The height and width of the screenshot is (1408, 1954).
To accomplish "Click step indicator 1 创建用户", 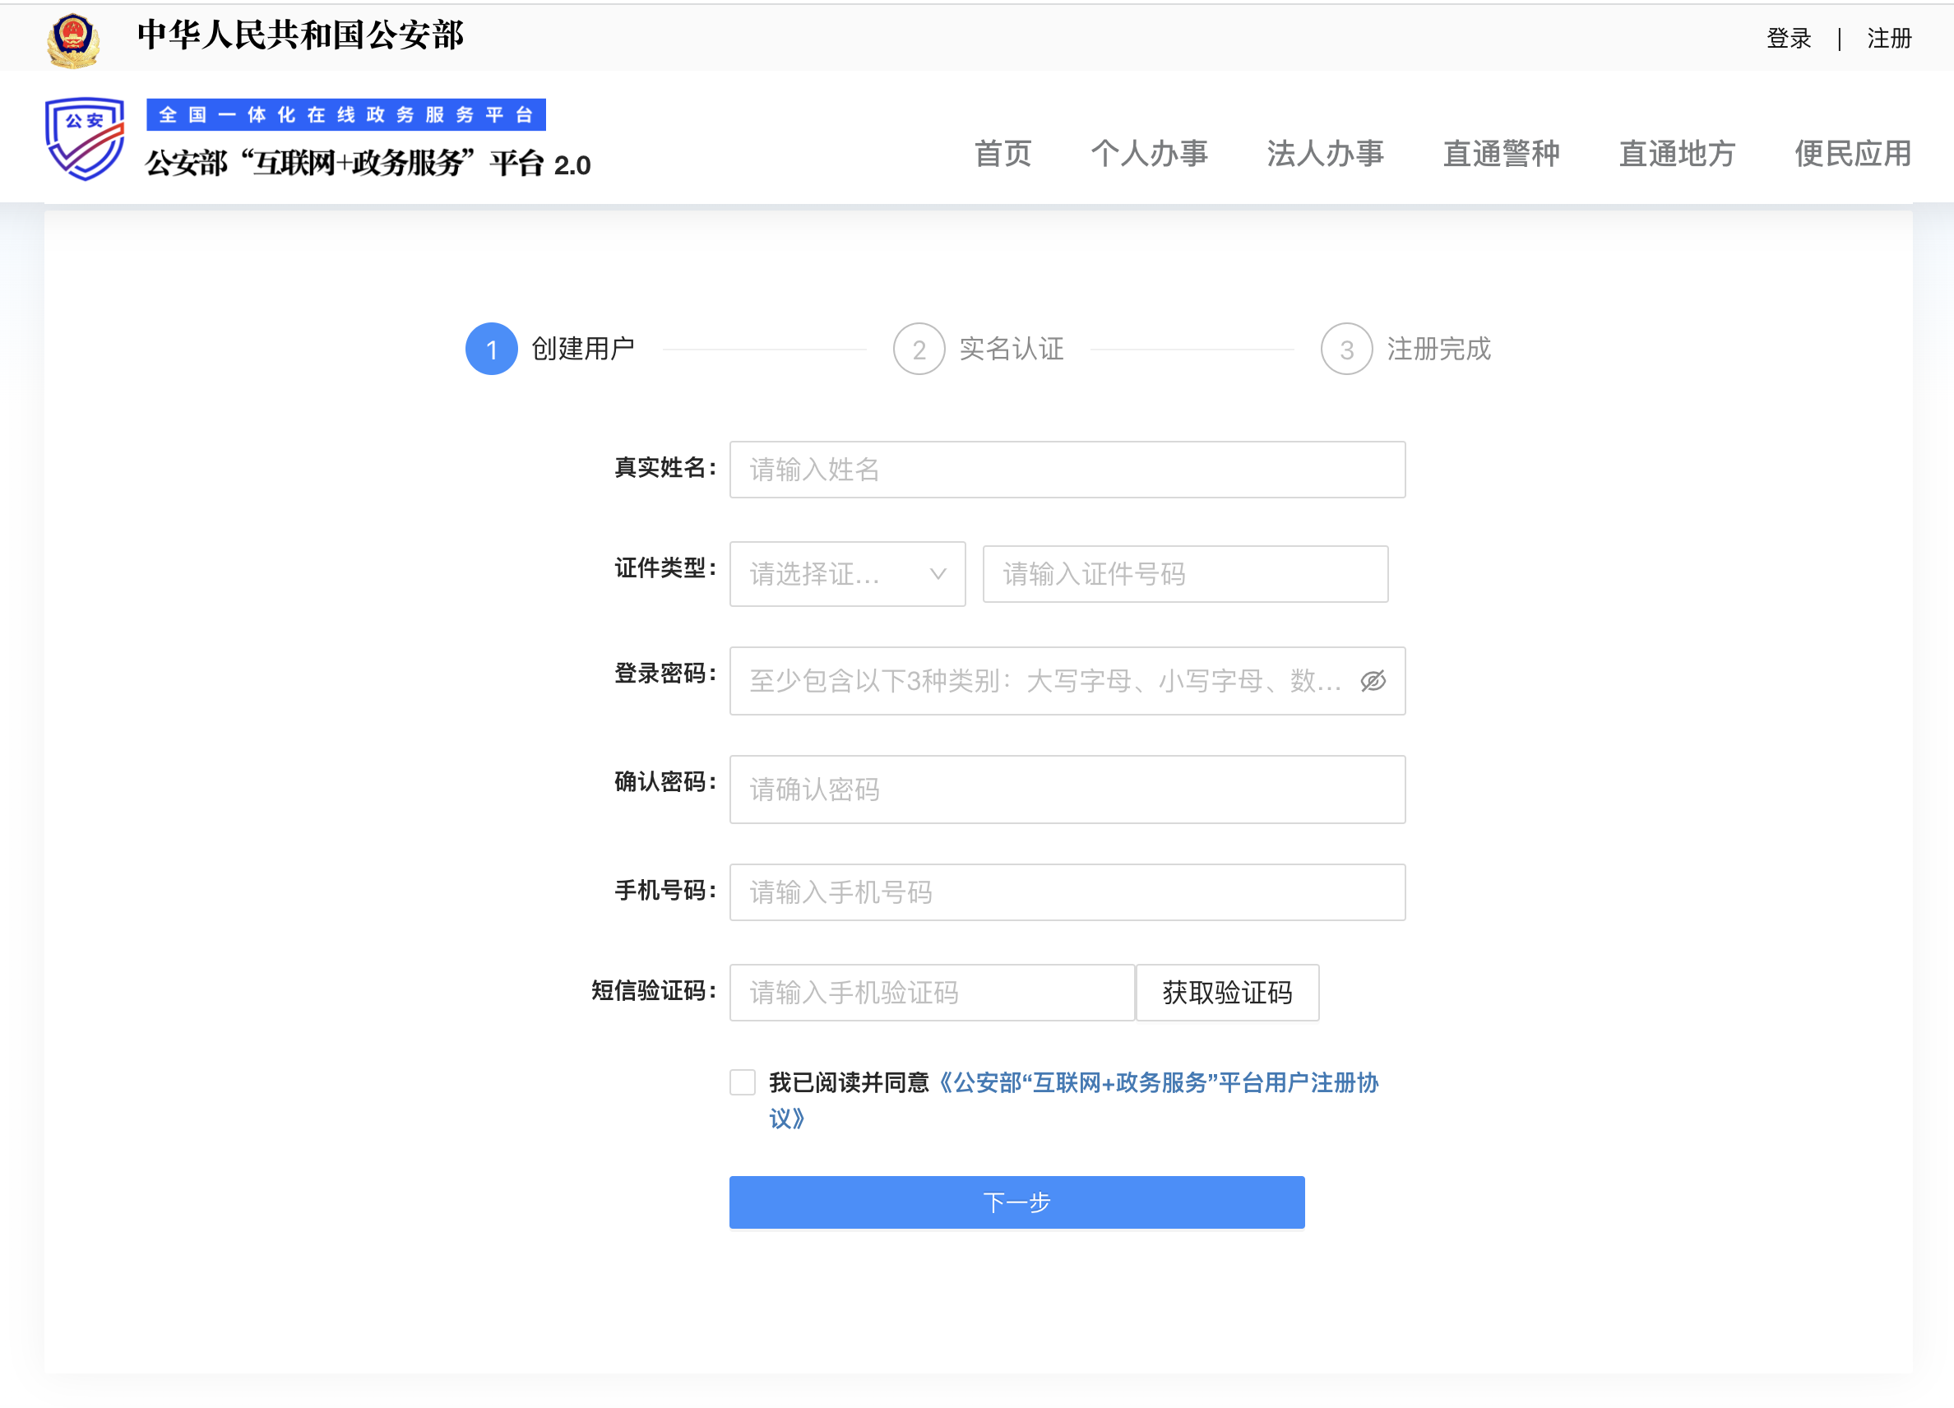I will [492, 350].
